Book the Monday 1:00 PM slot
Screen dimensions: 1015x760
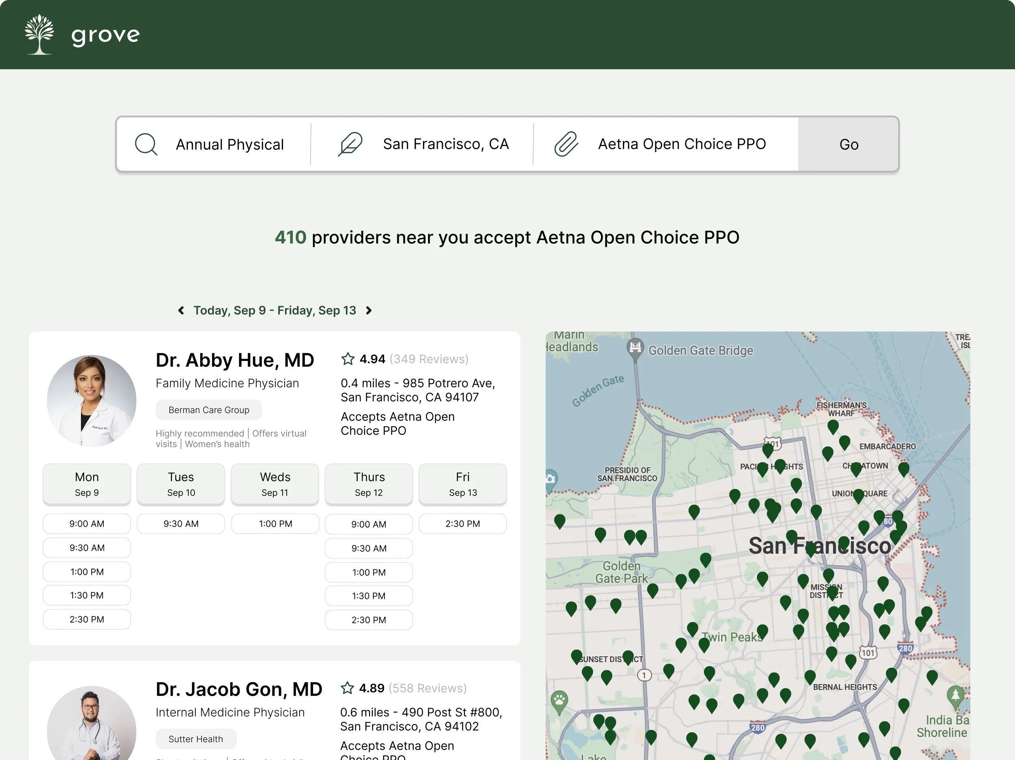87,571
